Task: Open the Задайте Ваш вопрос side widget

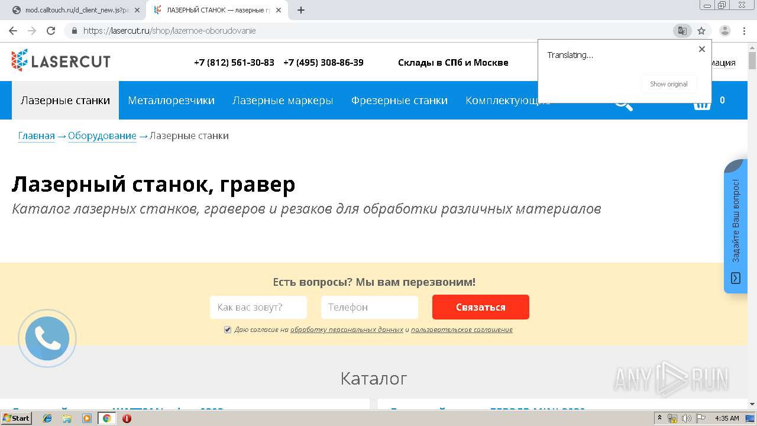Action: (736, 226)
